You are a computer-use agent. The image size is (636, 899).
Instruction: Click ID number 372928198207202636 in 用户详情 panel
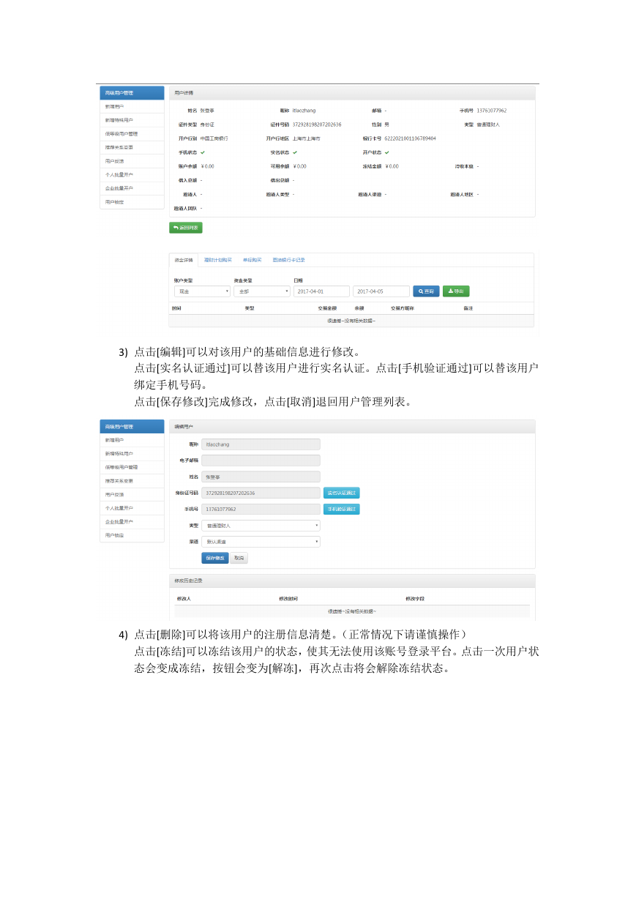click(x=317, y=124)
